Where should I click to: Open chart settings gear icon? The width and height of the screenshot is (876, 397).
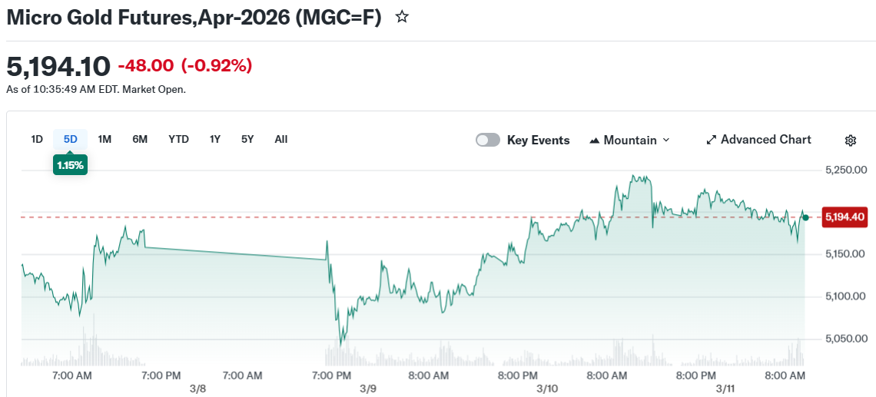coord(851,141)
